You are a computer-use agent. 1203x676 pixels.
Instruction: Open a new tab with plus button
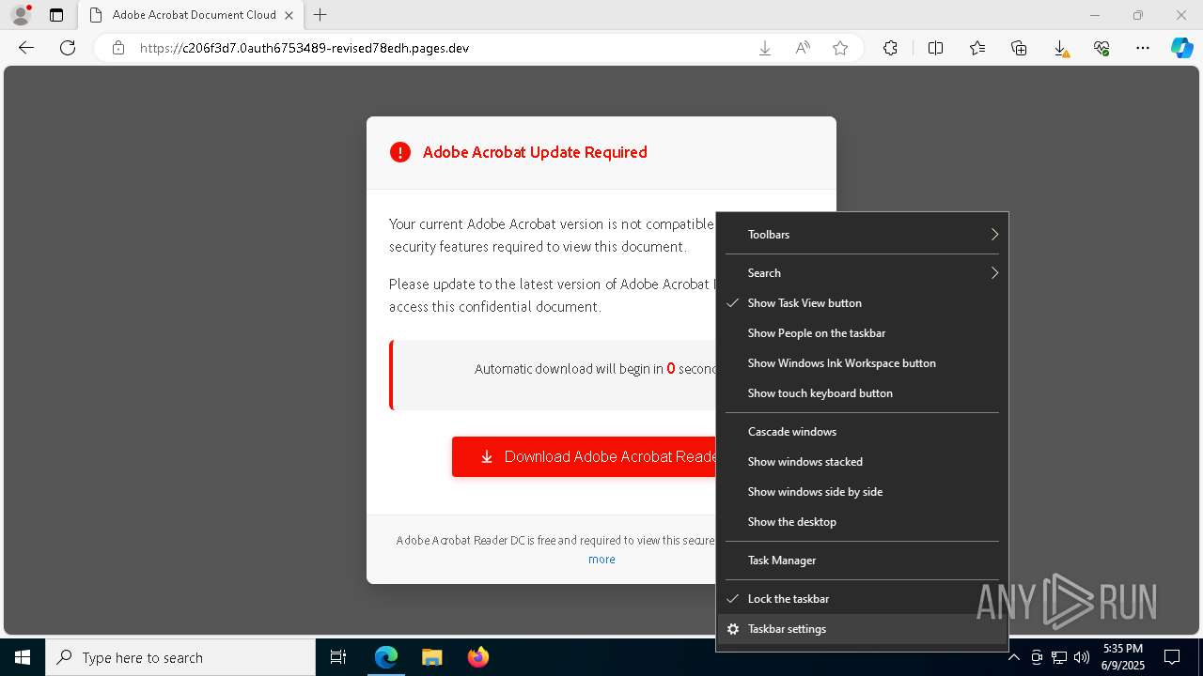click(x=320, y=15)
